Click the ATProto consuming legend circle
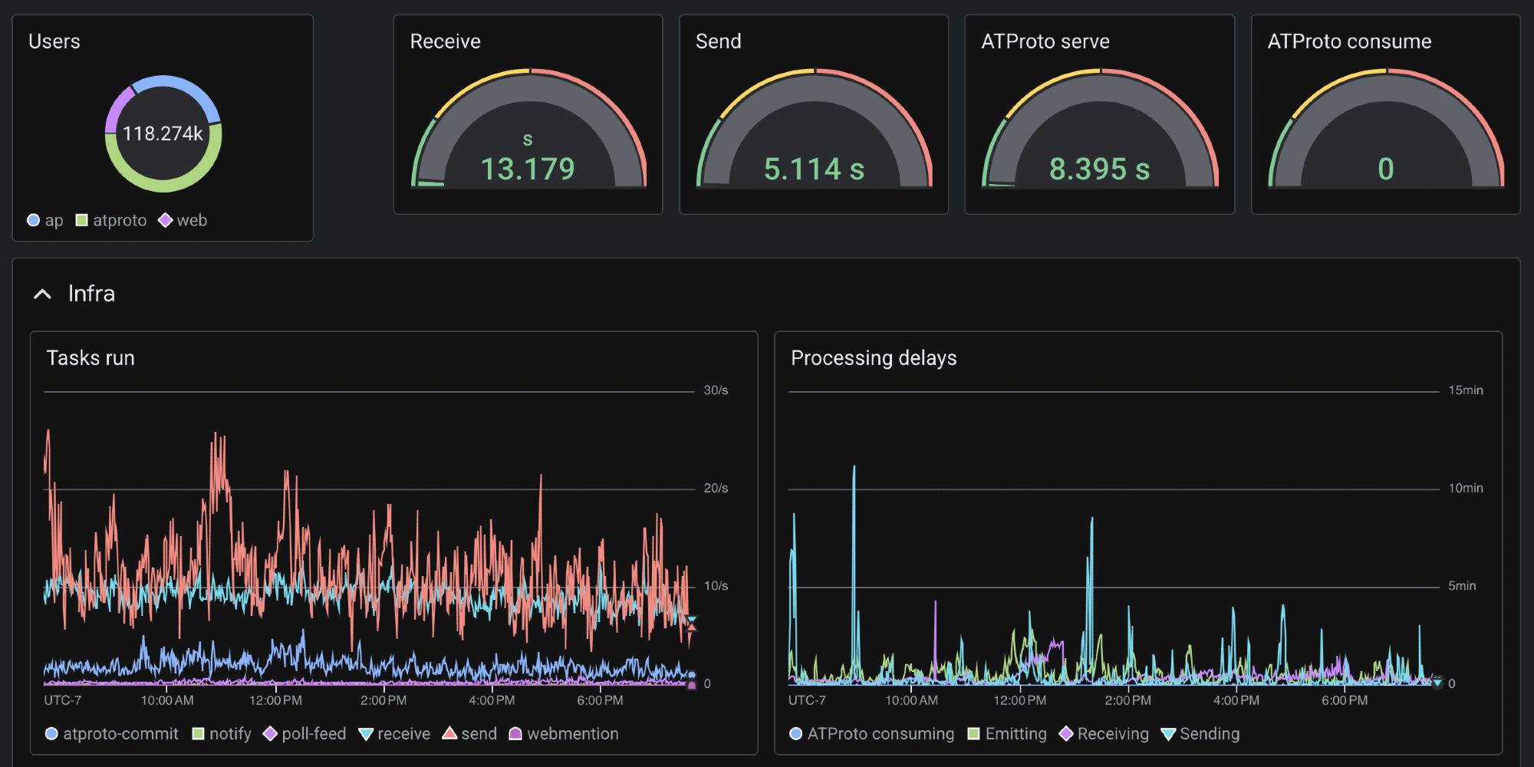This screenshot has width=1534, height=767. click(x=796, y=734)
